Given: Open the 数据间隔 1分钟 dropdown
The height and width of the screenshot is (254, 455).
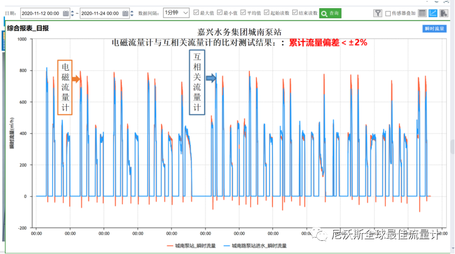Looking at the screenshot, I should 177,12.
